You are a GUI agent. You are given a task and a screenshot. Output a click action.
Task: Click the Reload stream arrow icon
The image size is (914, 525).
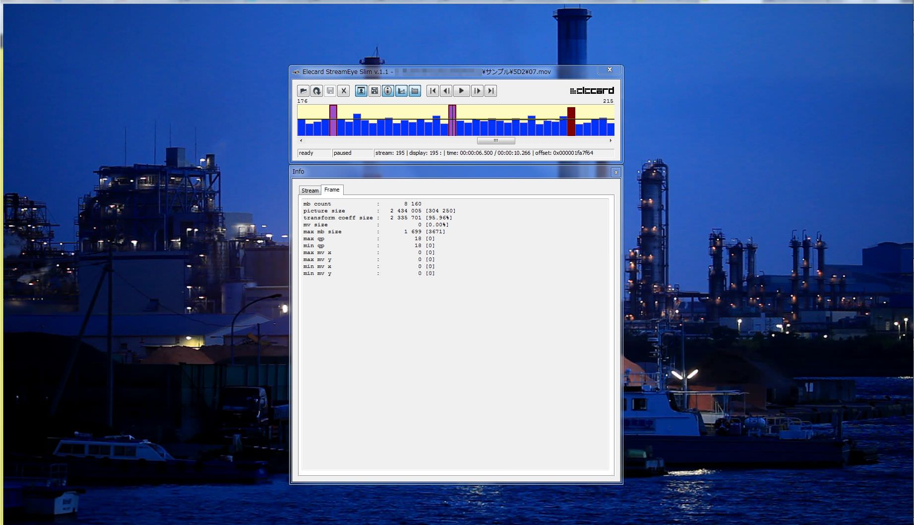pos(316,91)
